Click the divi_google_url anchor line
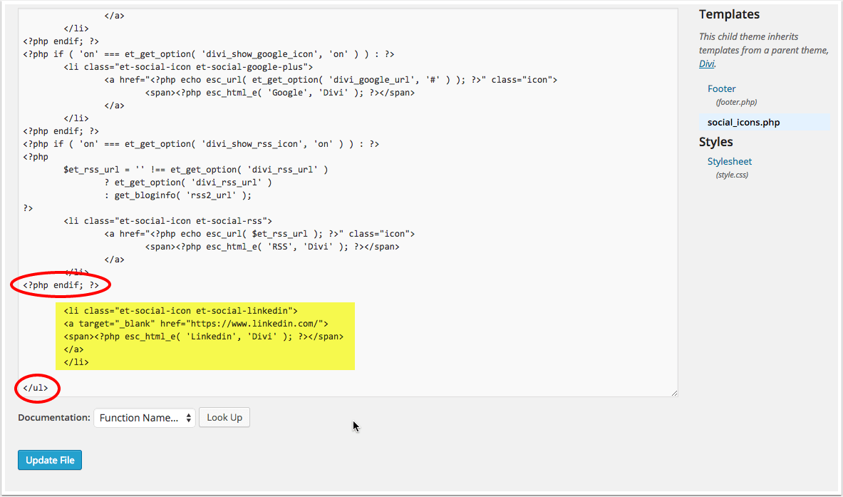843x497 pixels. [331, 80]
